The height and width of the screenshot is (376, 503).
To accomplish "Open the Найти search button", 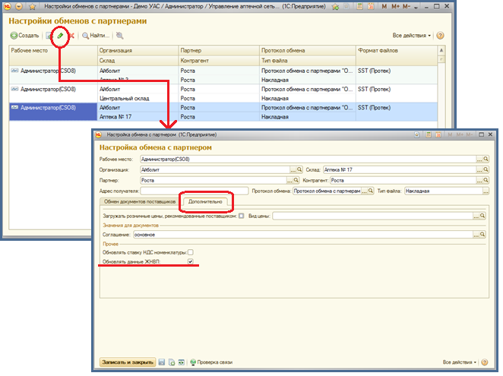I will (x=96, y=36).
